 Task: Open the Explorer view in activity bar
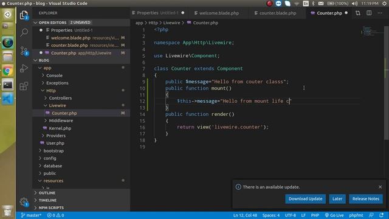(x=24, y=15)
